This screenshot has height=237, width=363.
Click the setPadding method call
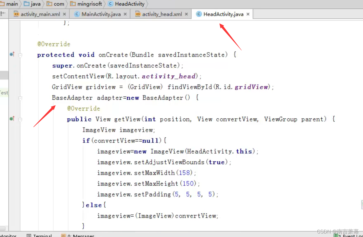pyautogui.click(x=152, y=194)
